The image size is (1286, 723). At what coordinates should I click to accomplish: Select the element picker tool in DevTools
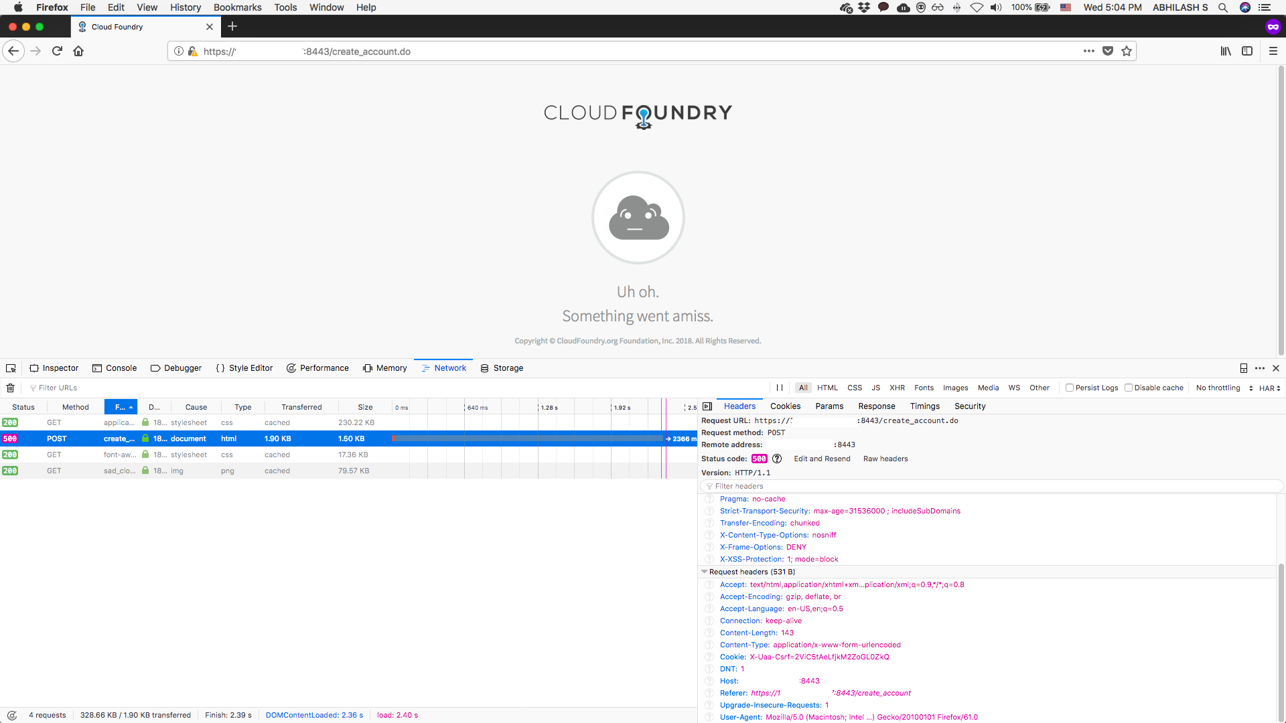coord(11,368)
